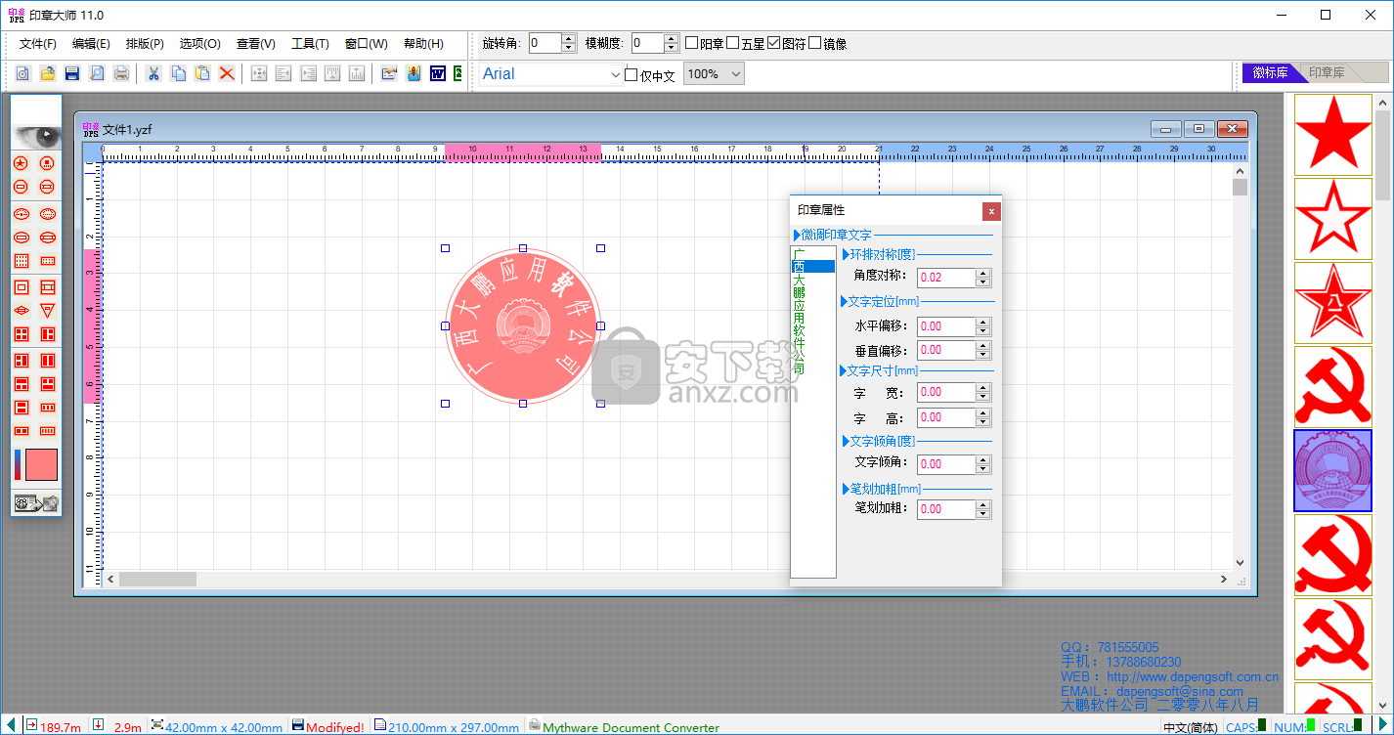Open the 文件(F) menu
The width and height of the screenshot is (1394, 735).
(x=38, y=44)
